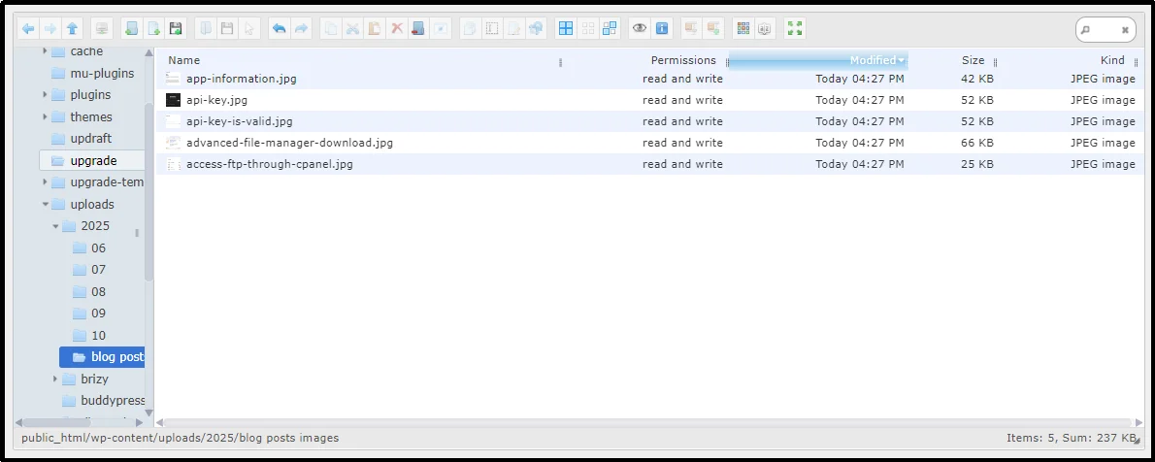Expand the plugins folder arrow
This screenshot has height=462, width=1155.
[x=45, y=95]
